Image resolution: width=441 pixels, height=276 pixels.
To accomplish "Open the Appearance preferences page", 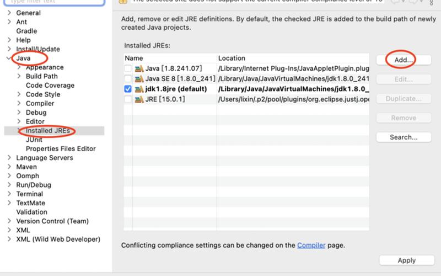I will pyautogui.click(x=45, y=67).
